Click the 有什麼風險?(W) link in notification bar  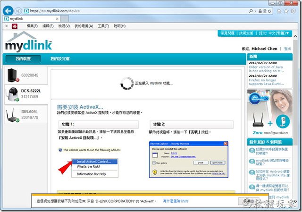pos(176,201)
